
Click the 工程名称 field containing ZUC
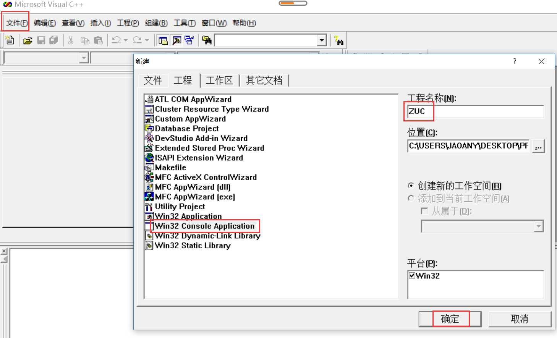click(x=476, y=111)
